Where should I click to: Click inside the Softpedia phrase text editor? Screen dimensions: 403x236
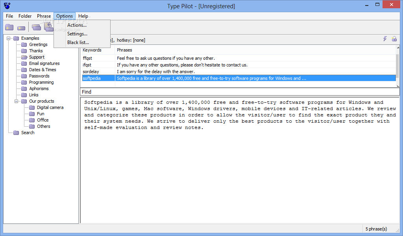(240, 160)
